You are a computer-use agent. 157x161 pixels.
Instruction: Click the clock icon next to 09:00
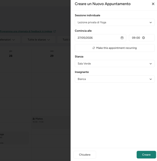pyautogui.click(x=144, y=38)
